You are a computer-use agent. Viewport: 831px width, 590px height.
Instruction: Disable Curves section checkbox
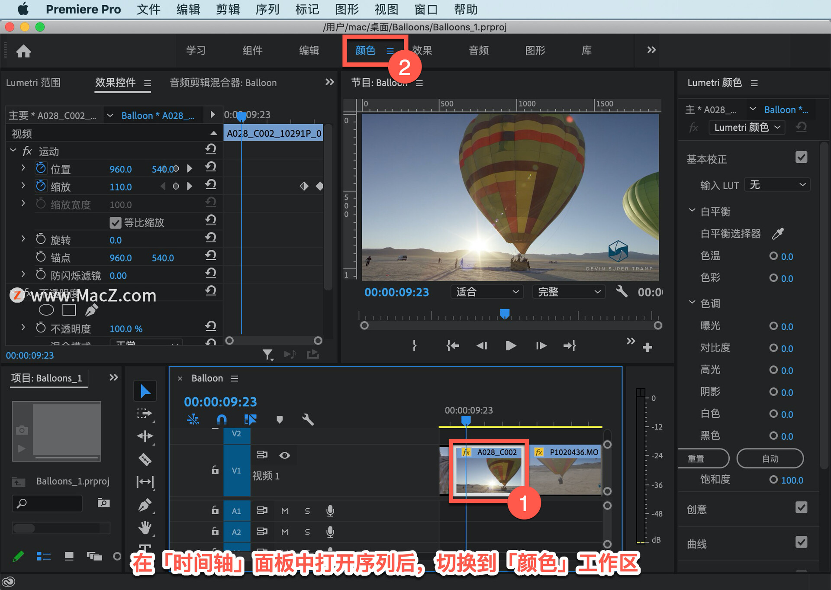click(801, 542)
